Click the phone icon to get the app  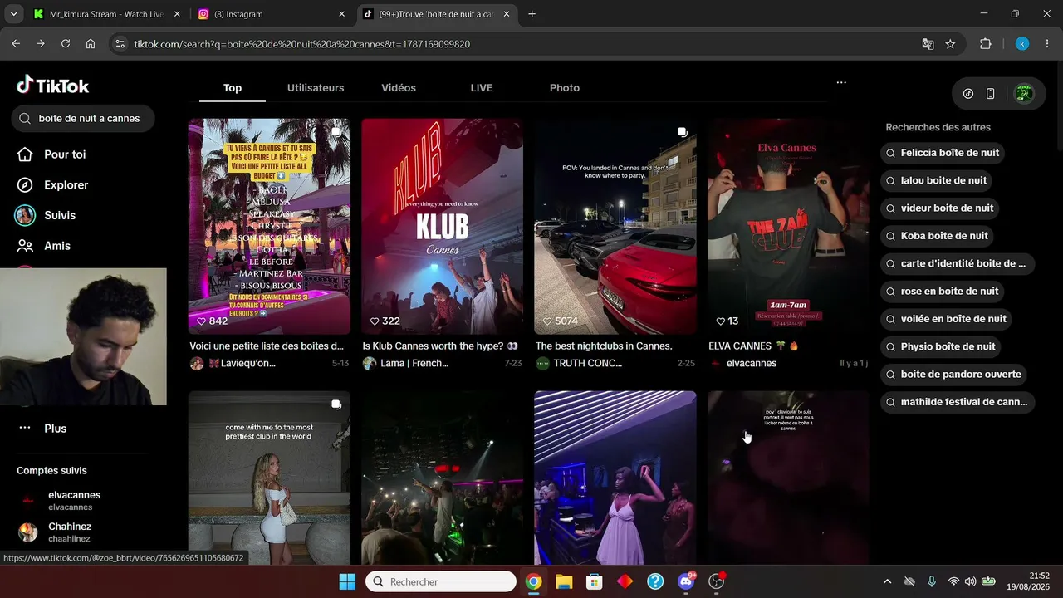pyautogui.click(x=990, y=94)
